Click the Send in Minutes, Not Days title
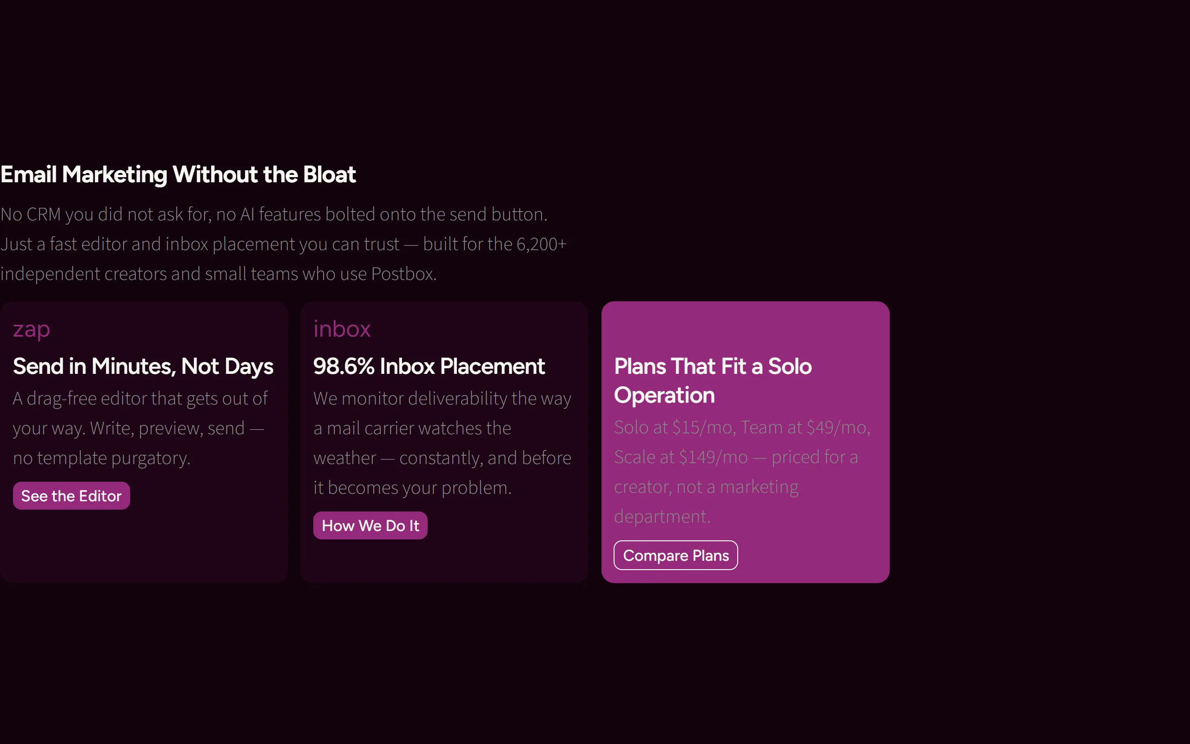Screen dimensions: 1190x744 point(143,366)
